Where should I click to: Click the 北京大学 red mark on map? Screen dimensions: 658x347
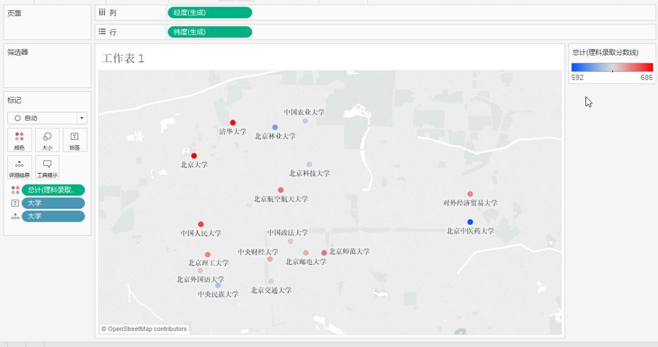pyautogui.click(x=194, y=156)
